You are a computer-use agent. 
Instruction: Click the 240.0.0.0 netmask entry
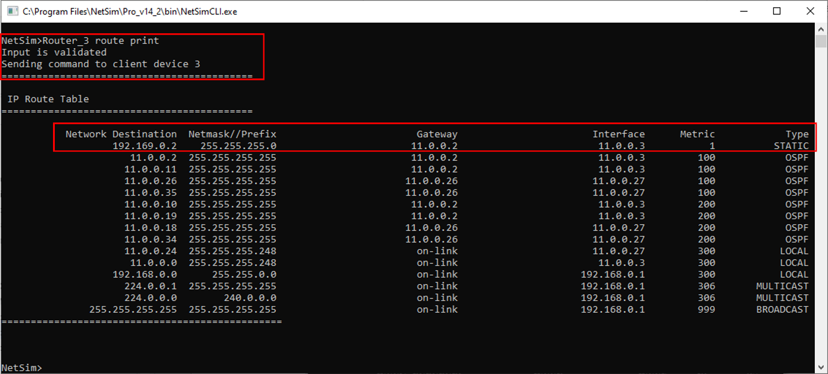(x=250, y=298)
